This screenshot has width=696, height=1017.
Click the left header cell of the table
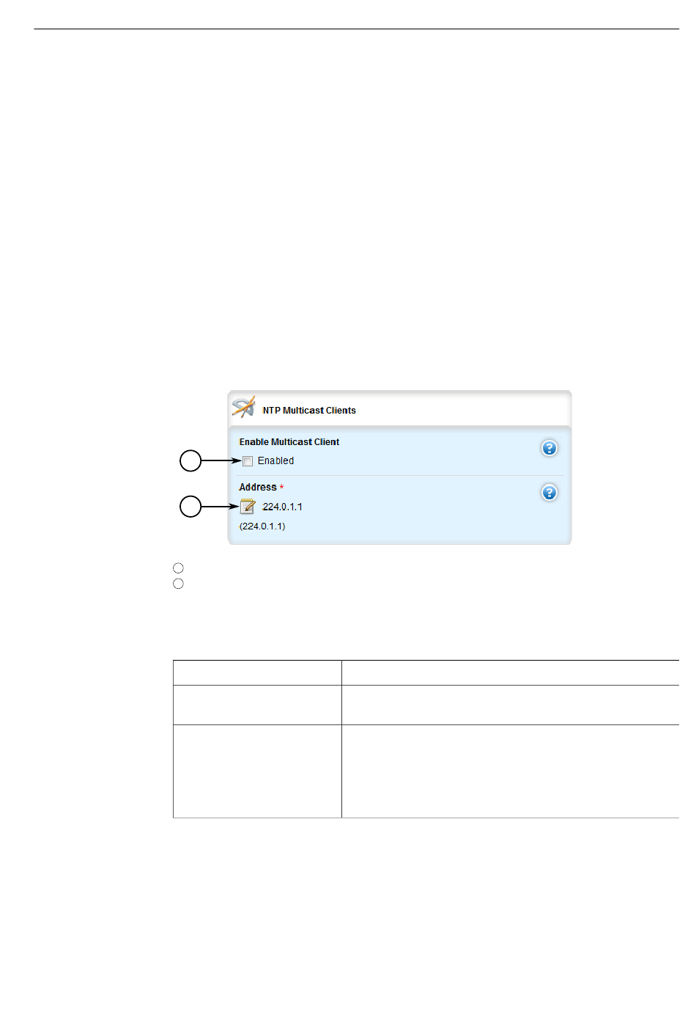tap(257, 672)
